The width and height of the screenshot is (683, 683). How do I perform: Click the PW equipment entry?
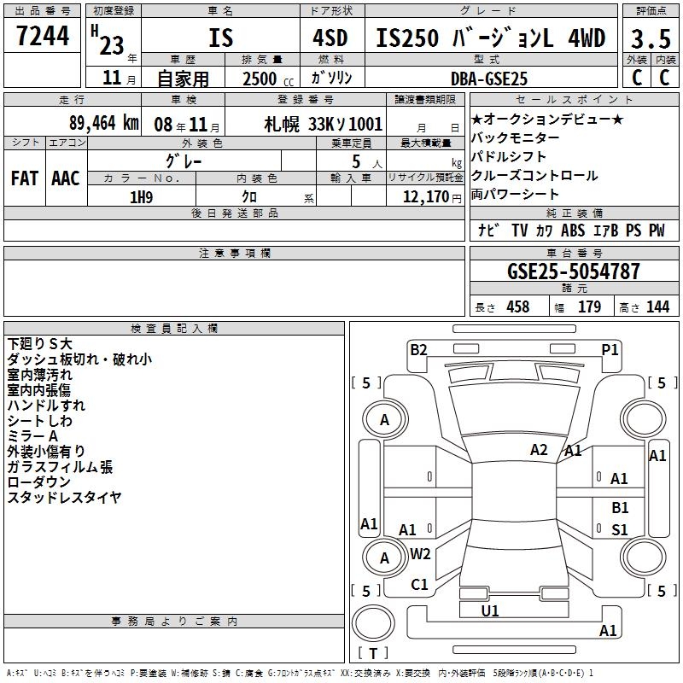(657, 230)
